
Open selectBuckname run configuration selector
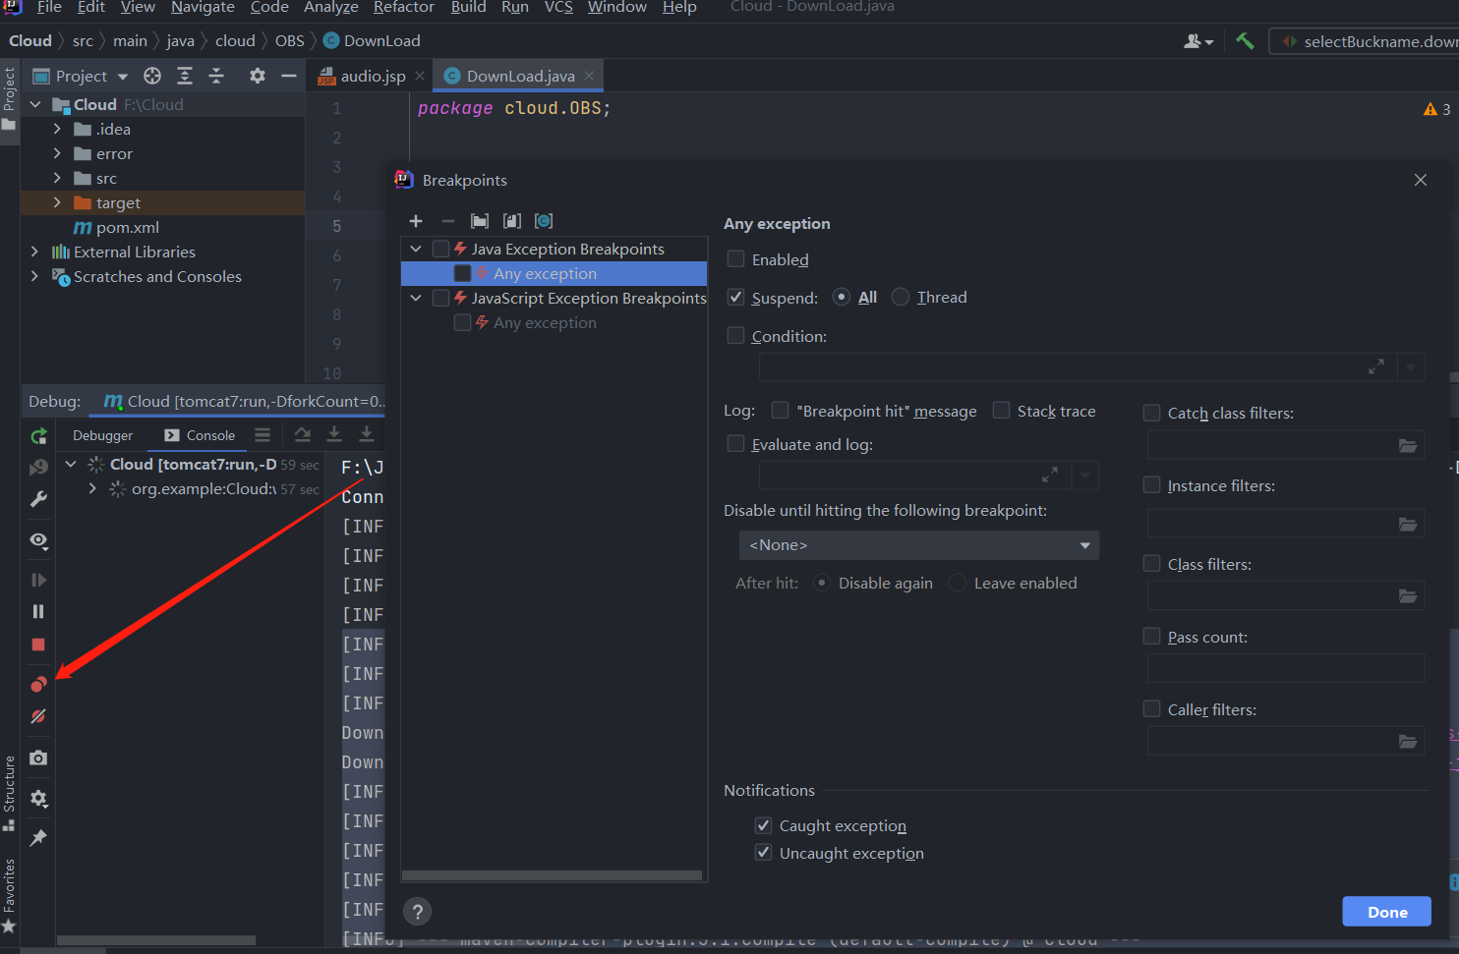click(x=1367, y=41)
